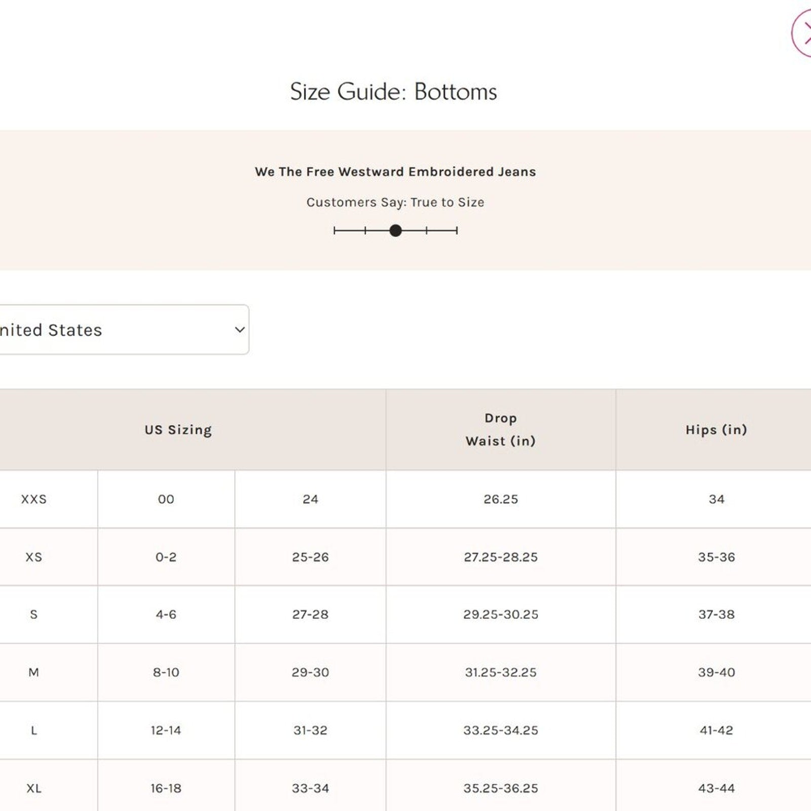This screenshot has height=811, width=811.
Task: Click the Drop Waist (in) column header
Action: coord(500,430)
